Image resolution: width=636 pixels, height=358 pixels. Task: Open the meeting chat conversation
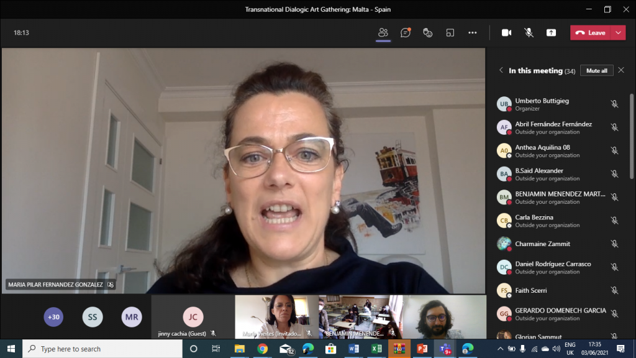coord(406,33)
